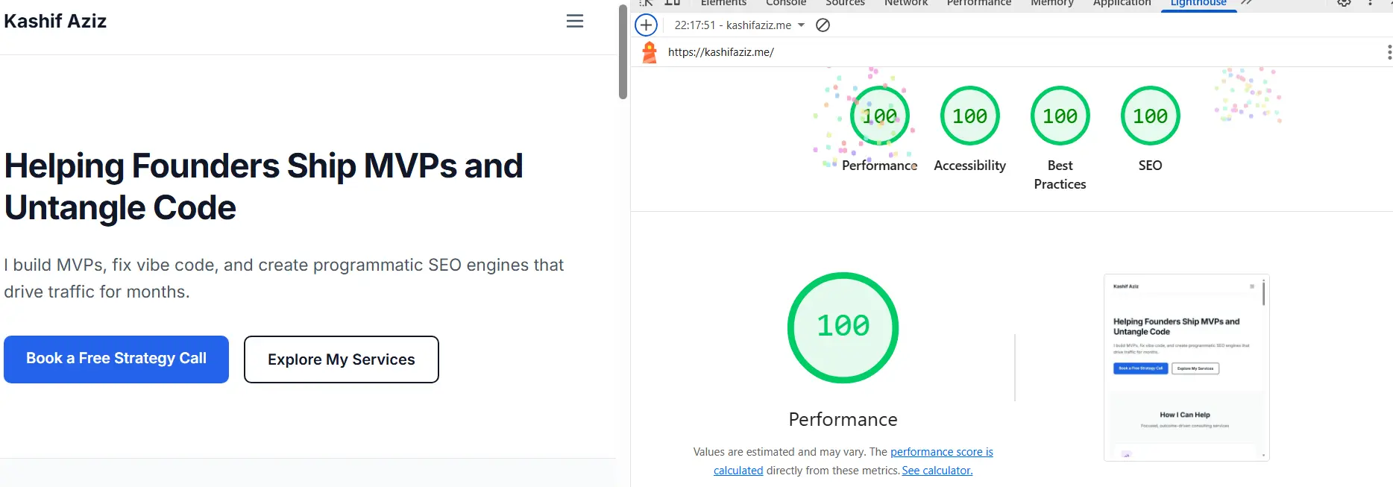Open the performance score is calculated link
Image resolution: width=1393 pixels, height=487 pixels.
click(942, 452)
